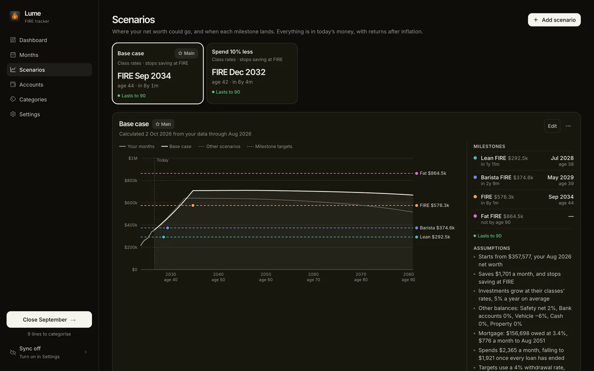The width and height of the screenshot is (594, 371).
Task: Click the Fat $864.5k chart label
Action: pos(431,173)
